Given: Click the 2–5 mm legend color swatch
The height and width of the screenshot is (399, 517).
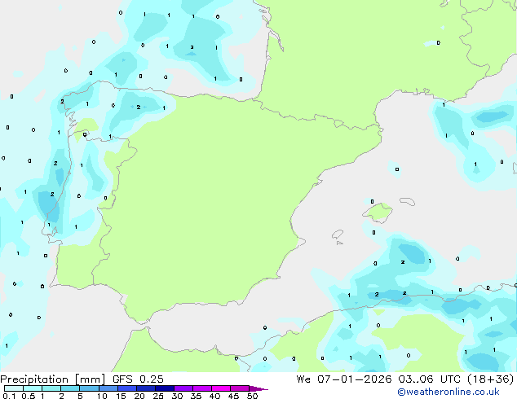Looking at the screenshot, I should [70, 388].
